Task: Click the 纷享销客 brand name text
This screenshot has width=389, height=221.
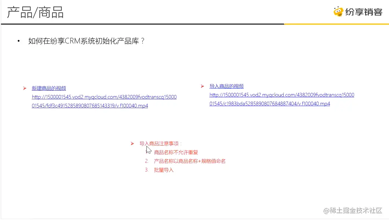Action: point(364,12)
